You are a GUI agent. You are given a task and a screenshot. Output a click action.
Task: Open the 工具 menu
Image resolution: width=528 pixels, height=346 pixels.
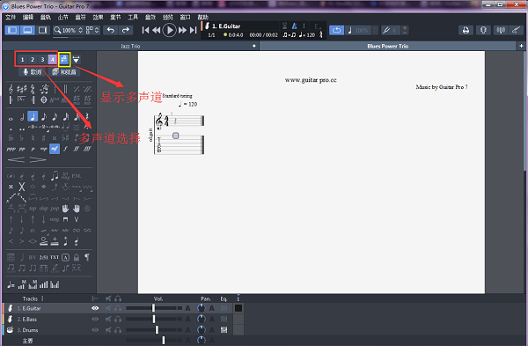[x=133, y=18]
